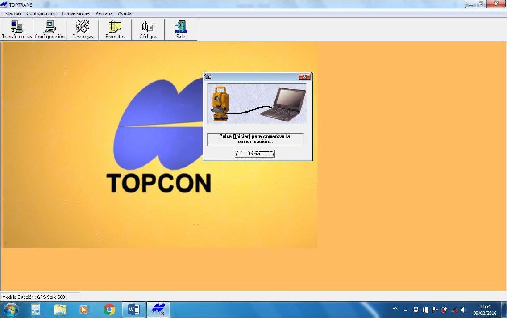Screen dimensions: 507x318
Task: Click the Iniciar button in dialog
Action: pos(255,154)
